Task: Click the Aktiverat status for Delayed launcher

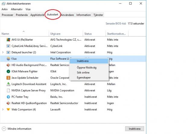Action: pyautogui.click(x=90, y=52)
